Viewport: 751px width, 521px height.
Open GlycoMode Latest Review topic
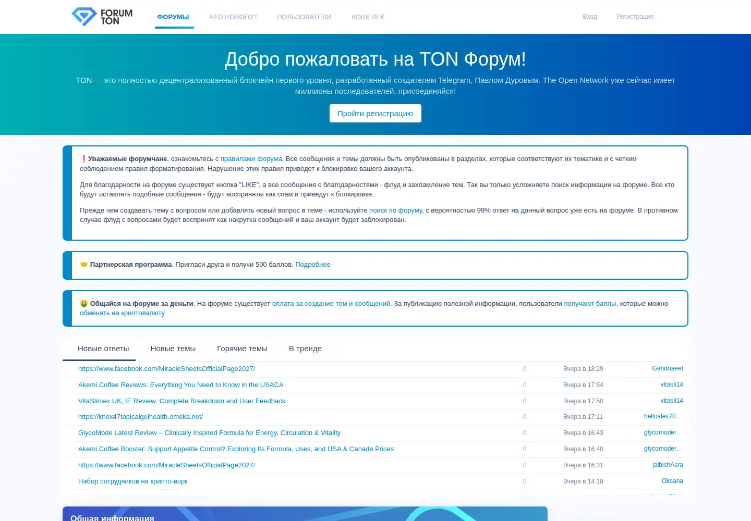(x=209, y=433)
